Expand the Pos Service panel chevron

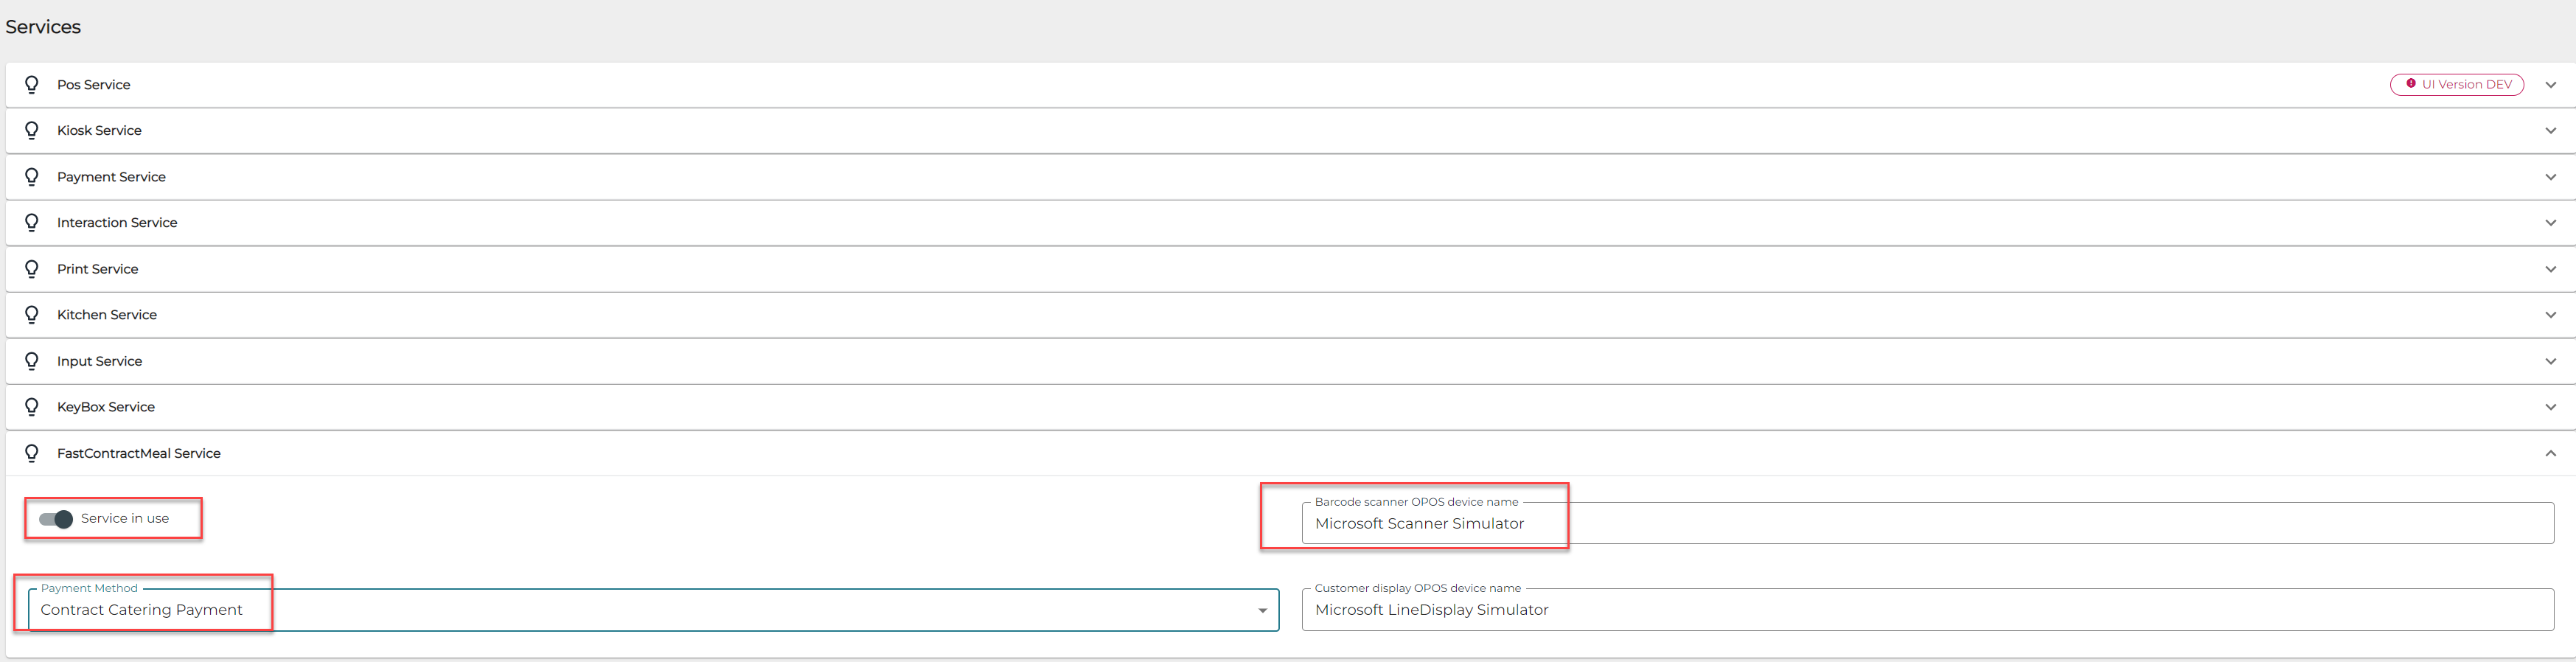tap(2550, 85)
